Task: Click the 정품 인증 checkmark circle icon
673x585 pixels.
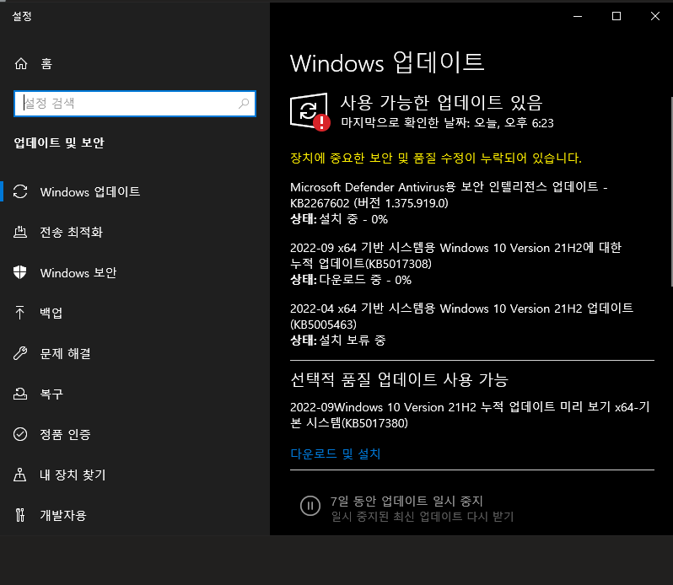Action: click(20, 434)
